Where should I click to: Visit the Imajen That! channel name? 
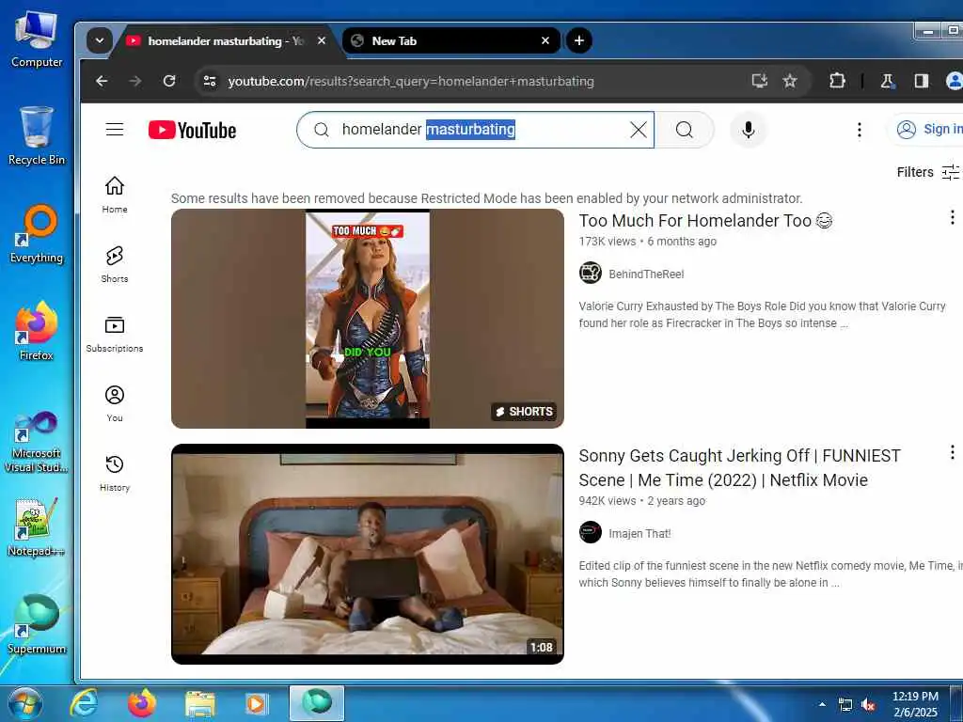coord(639,534)
